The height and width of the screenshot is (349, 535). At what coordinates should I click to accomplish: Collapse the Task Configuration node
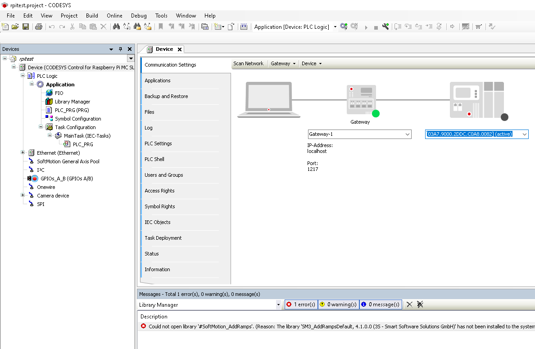click(x=41, y=126)
